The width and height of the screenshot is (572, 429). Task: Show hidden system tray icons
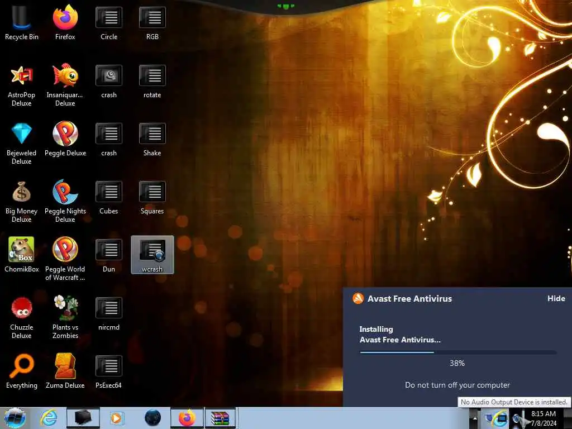coord(475,418)
